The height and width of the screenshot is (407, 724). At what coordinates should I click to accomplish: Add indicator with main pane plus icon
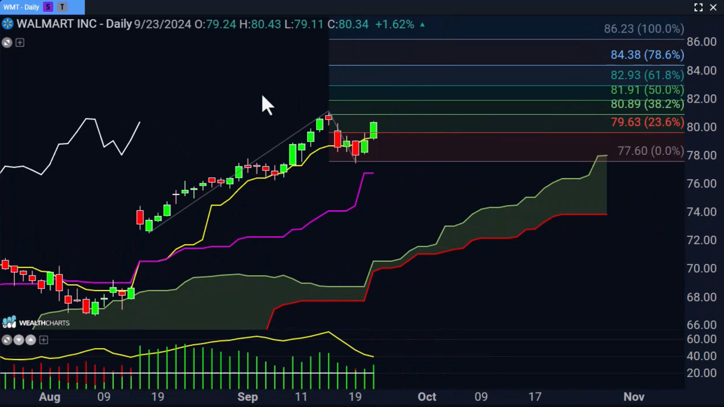(x=20, y=43)
